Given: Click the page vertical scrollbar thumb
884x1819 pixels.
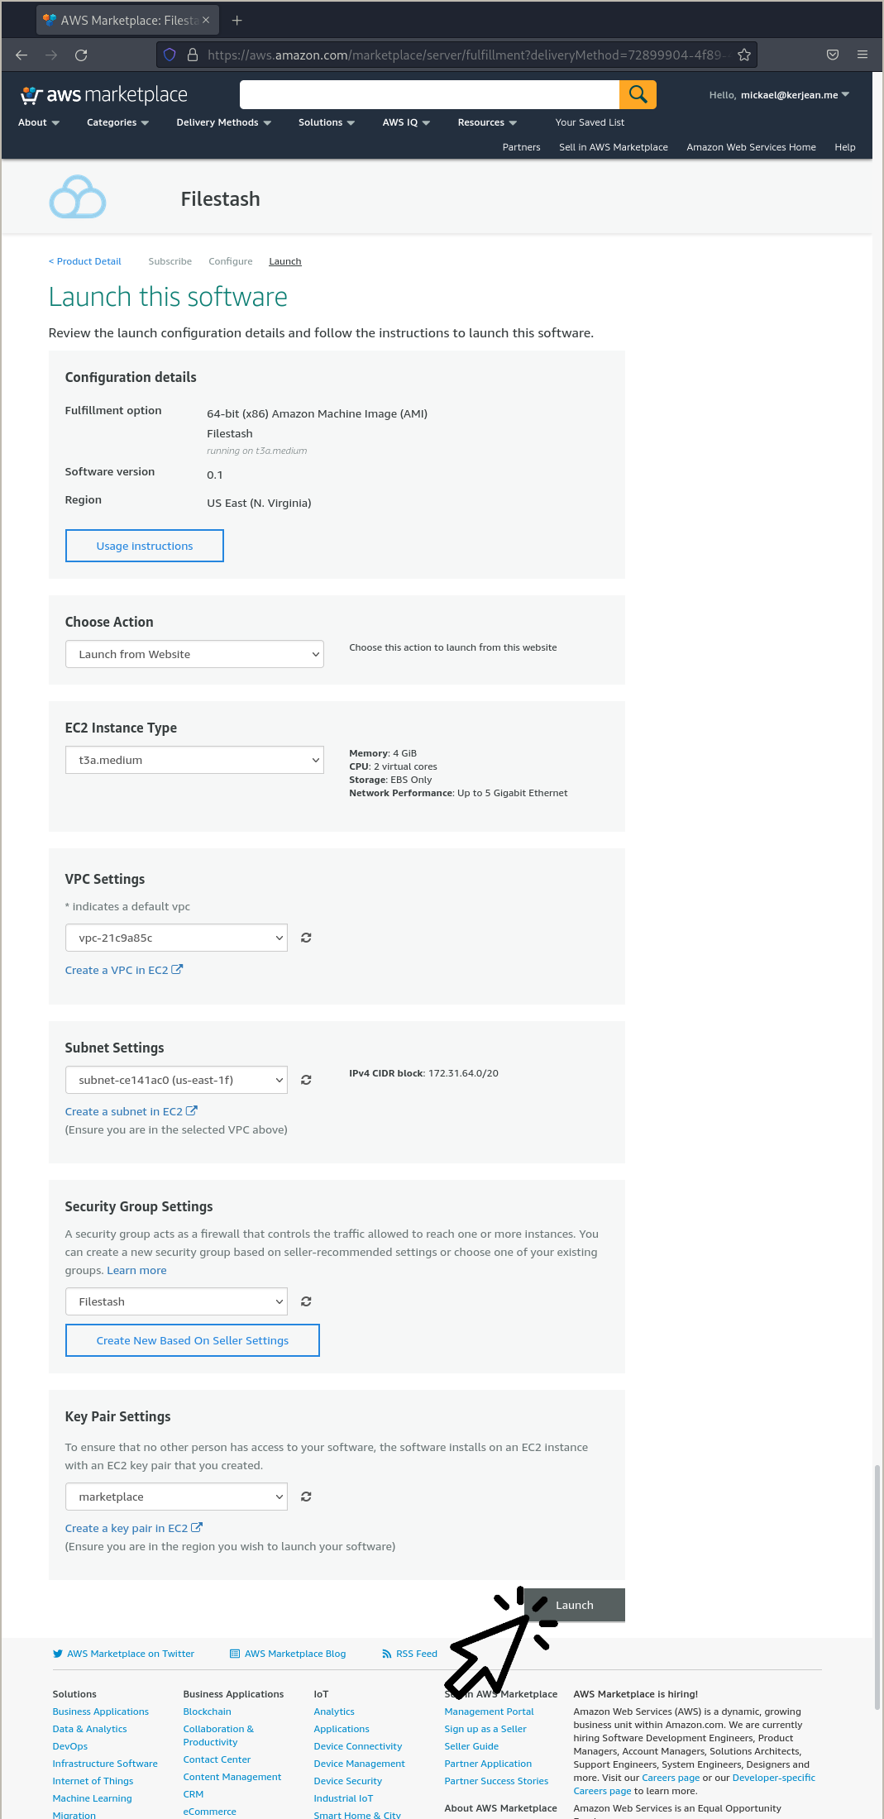Looking at the screenshot, I should [x=877, y=1587].
